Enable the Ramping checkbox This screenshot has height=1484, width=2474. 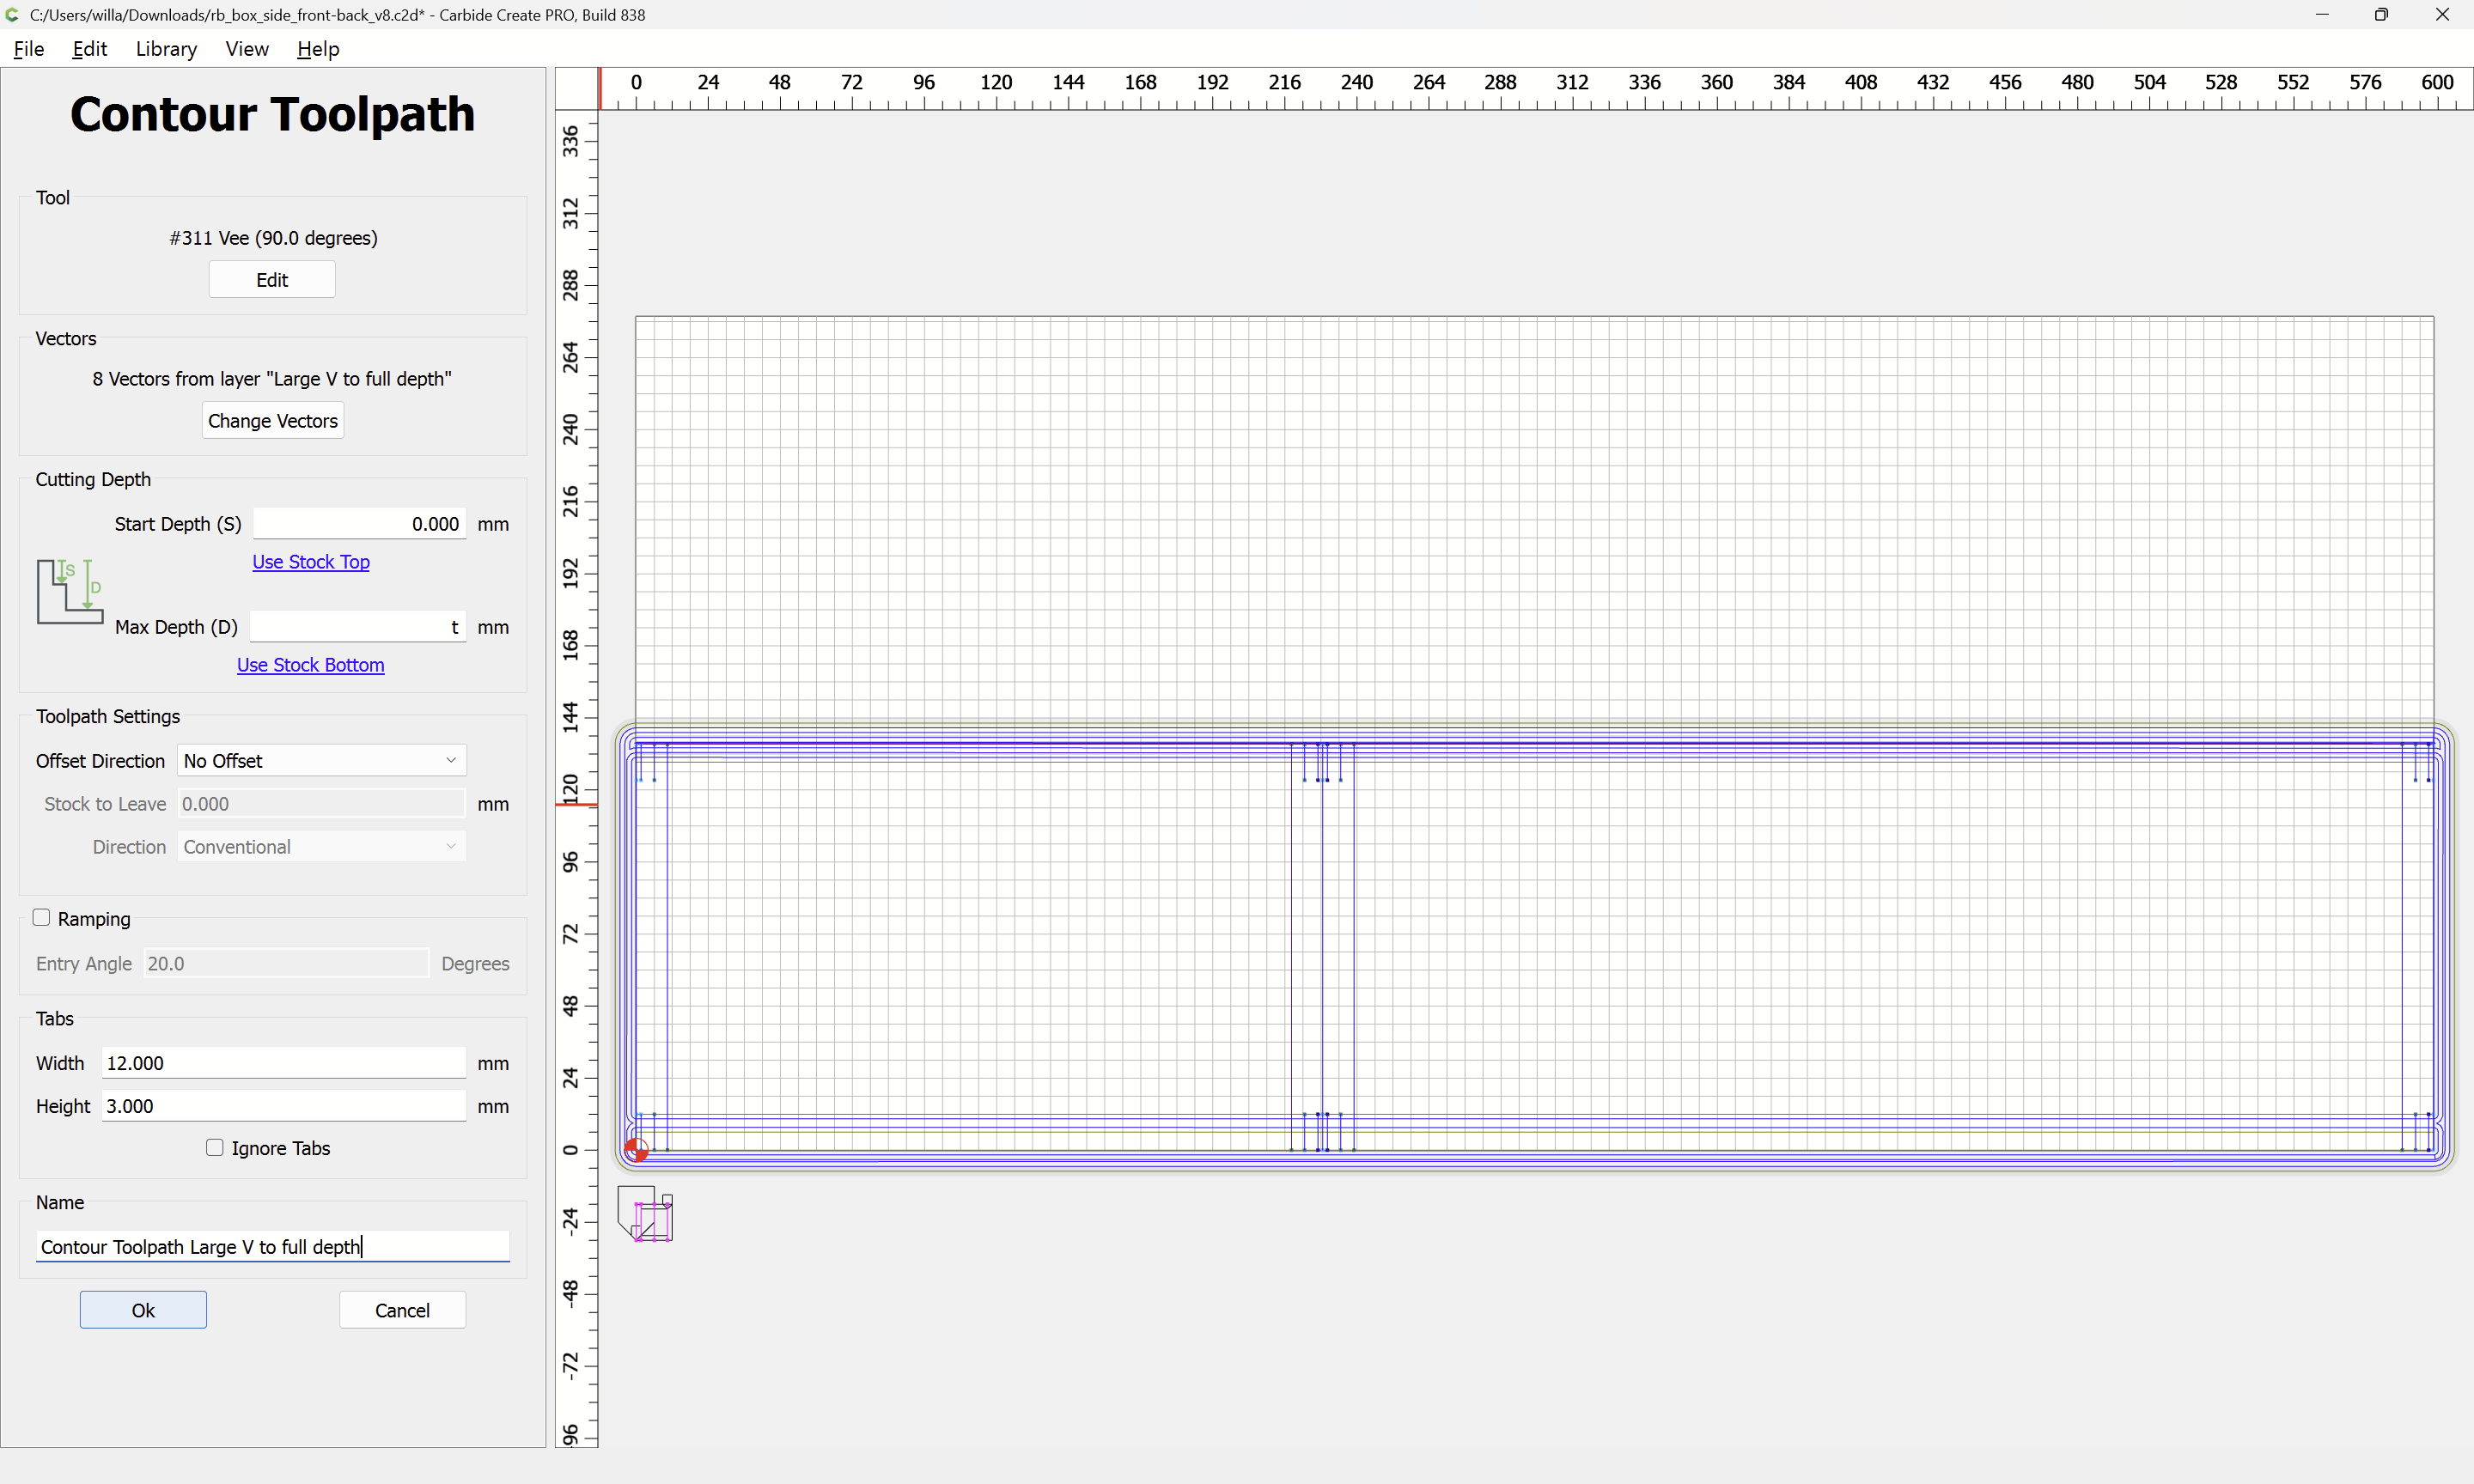pyautogui.click(x=41, y=917)
